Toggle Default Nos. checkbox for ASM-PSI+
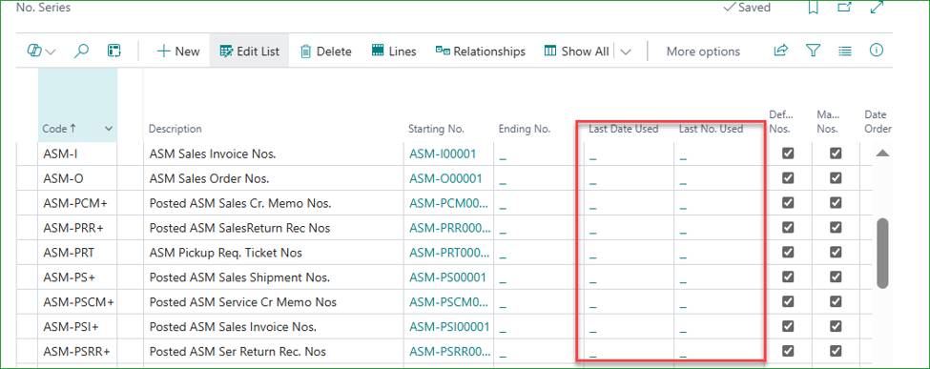 click(x=788, y=326)
